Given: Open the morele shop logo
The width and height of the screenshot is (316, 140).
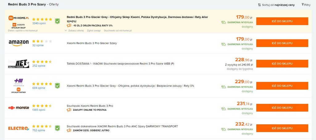Looking at the screenshot, I should (x=19, y=108).
